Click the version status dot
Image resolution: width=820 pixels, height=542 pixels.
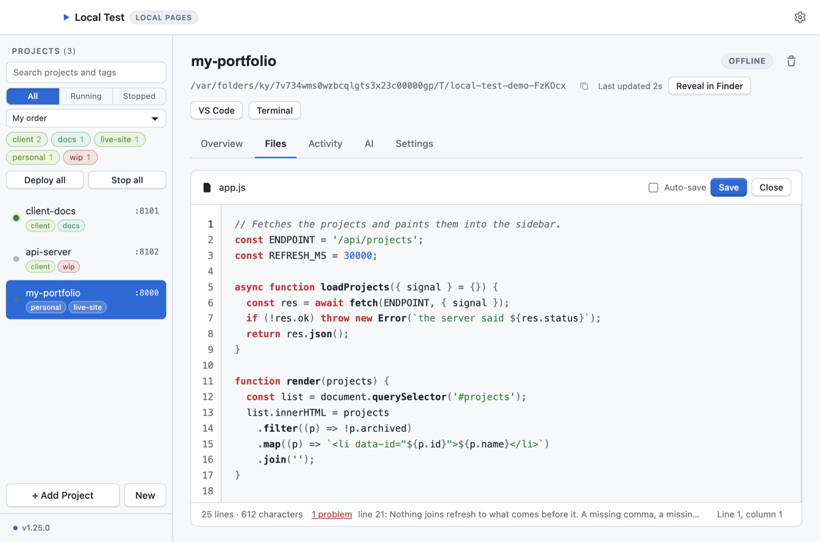[x=15, y=528]
